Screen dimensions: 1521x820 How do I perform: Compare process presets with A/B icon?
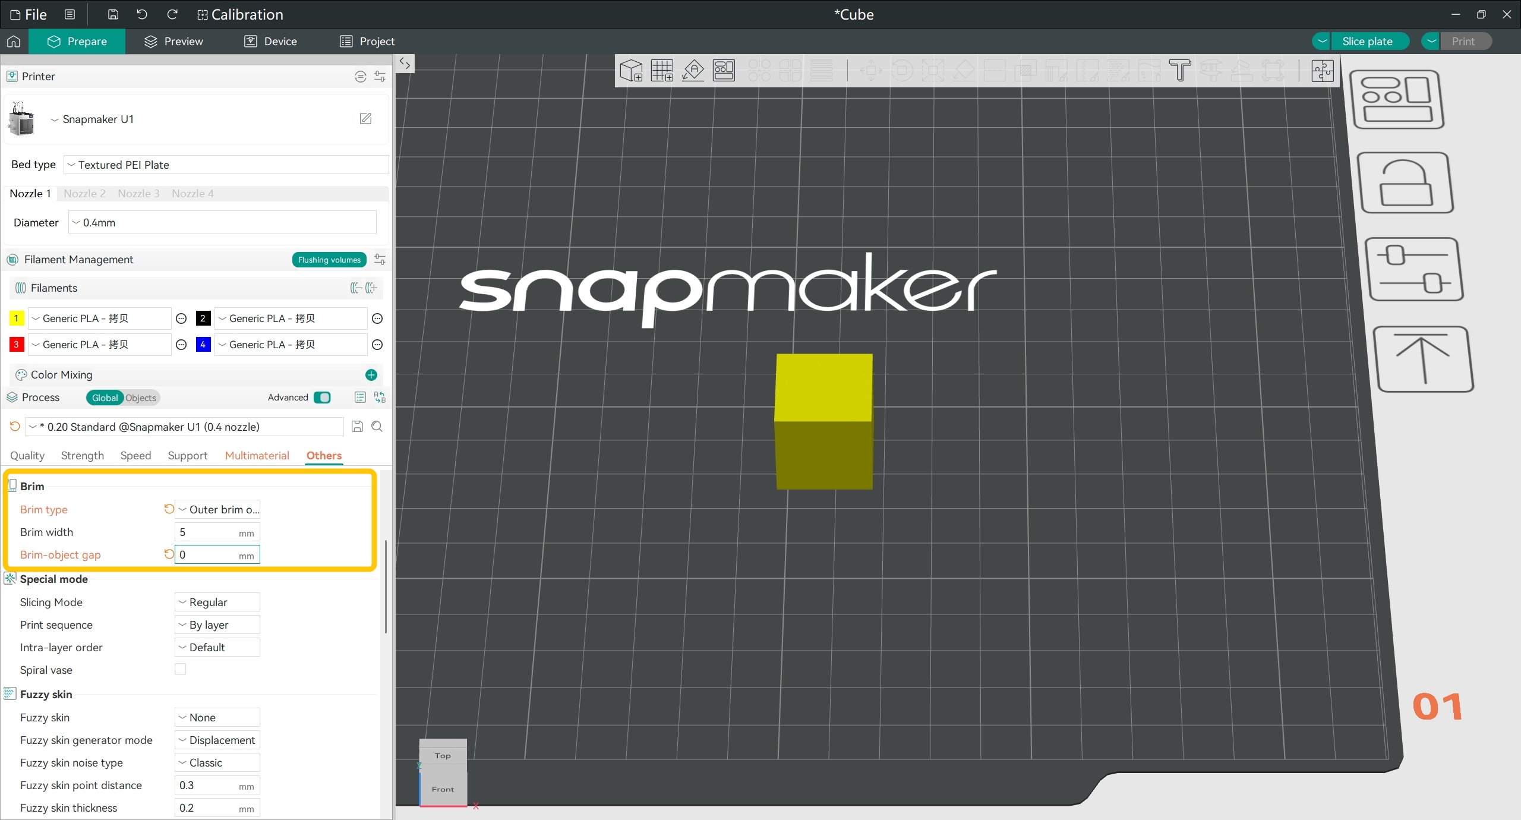(380, 398)
